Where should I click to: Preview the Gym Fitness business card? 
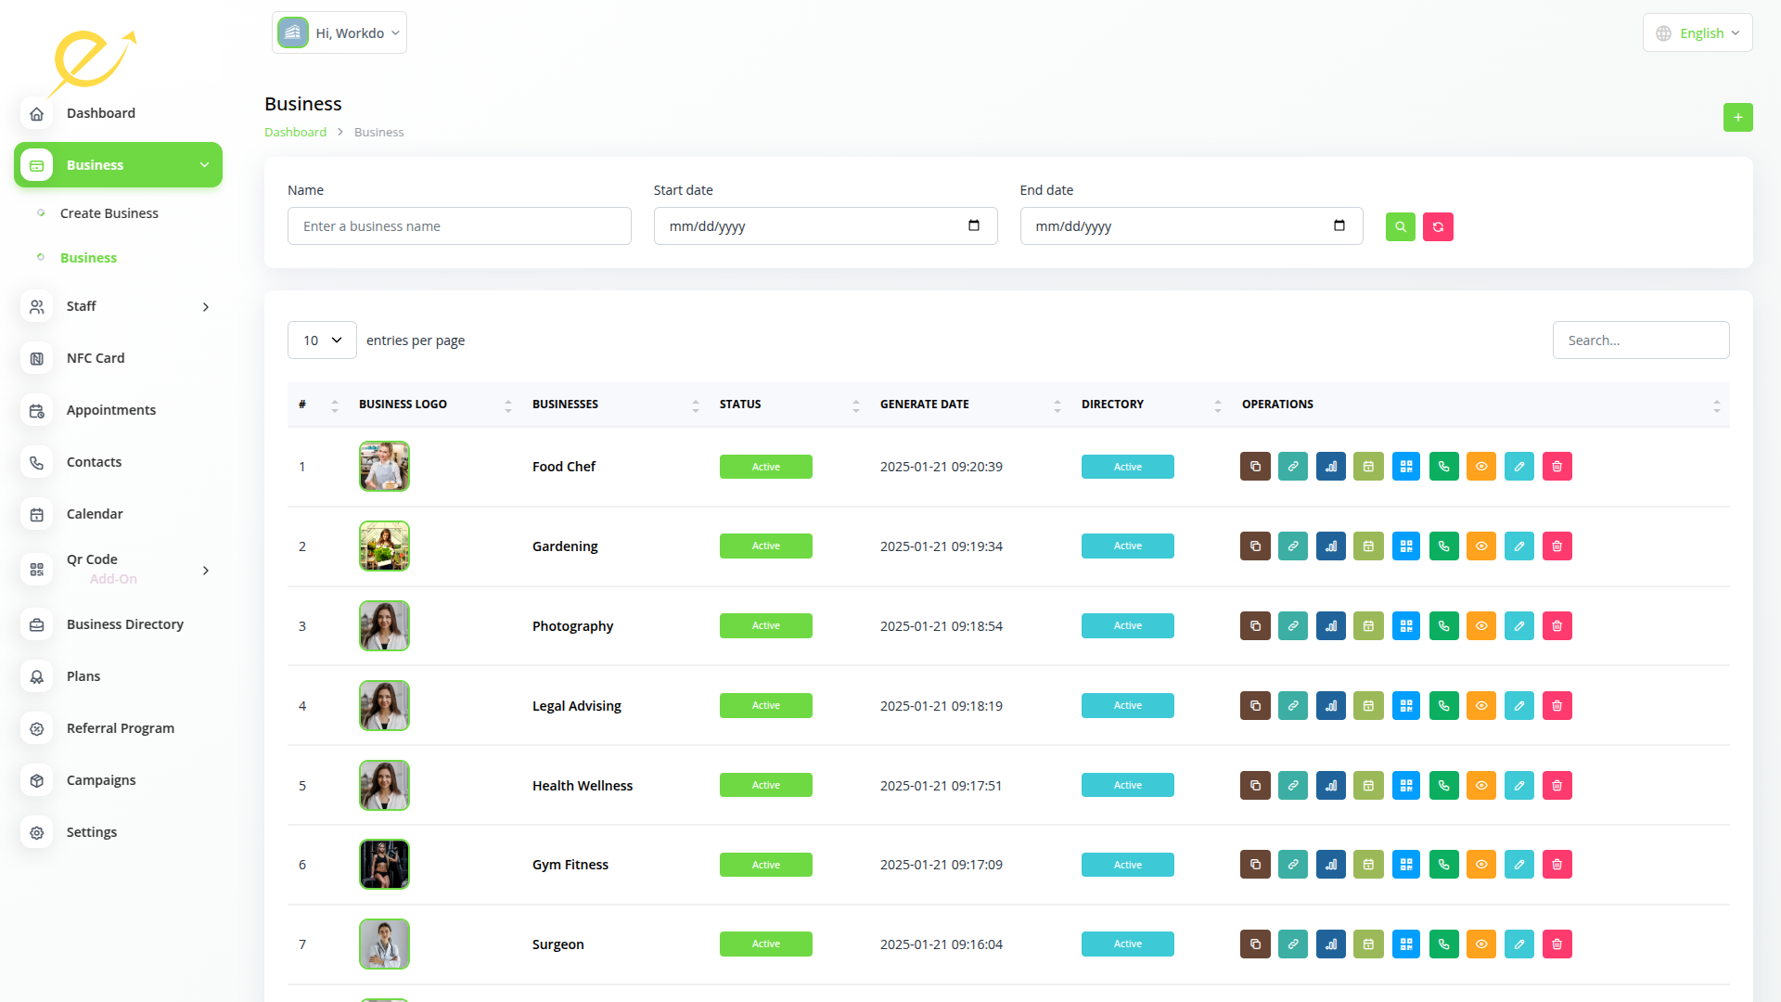(x=1481, y=865)
